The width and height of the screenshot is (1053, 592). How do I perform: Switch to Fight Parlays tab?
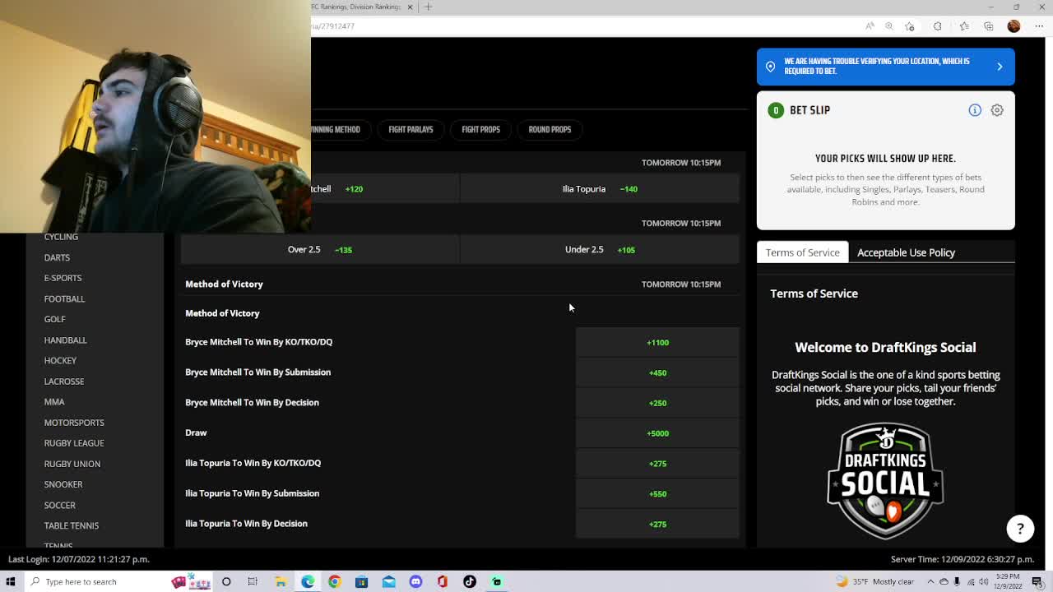click(x=411, y=129)
